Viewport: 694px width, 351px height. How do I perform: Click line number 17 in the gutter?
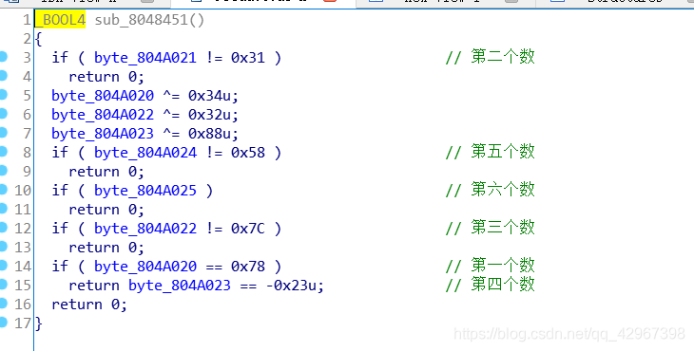[x=23, y=324]
